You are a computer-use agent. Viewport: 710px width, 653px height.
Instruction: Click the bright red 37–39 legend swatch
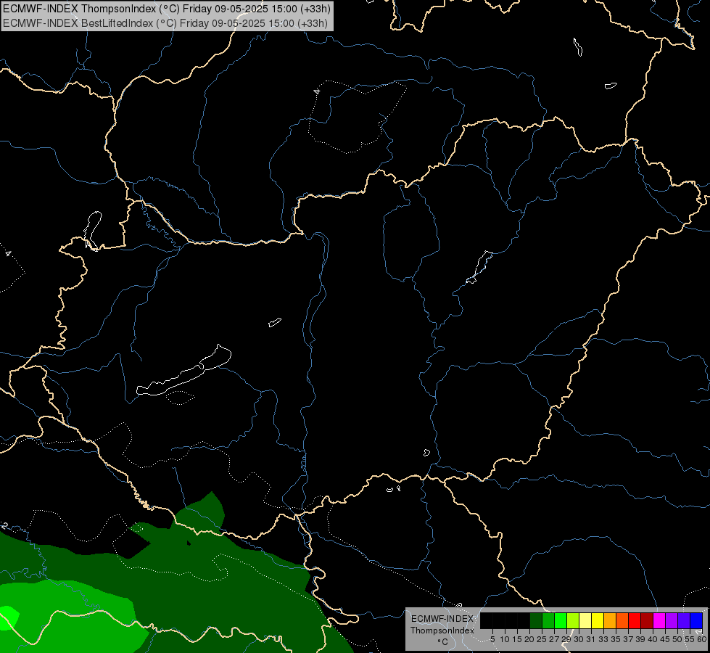tap(635, 620)
